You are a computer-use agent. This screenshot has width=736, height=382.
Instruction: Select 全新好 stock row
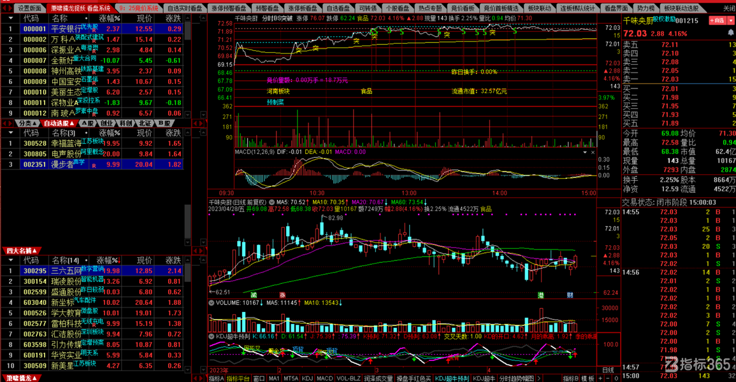92,60
